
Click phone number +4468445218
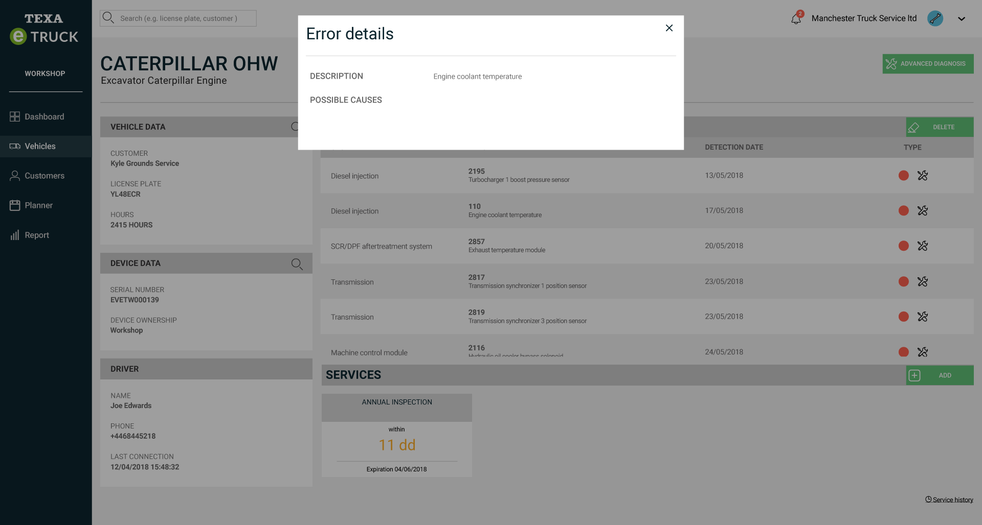click(133, 436)
